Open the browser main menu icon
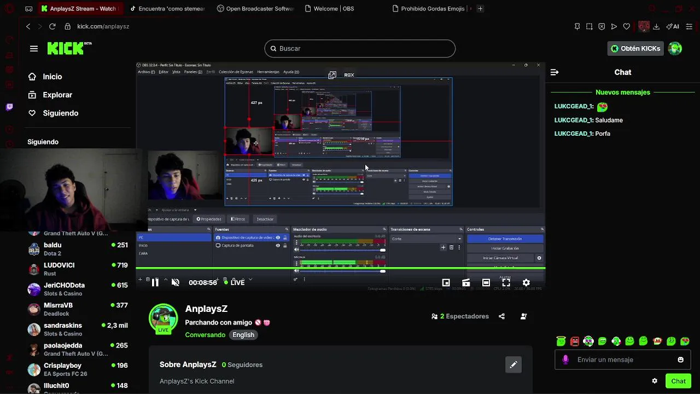Image resolution: width=700 pixels, height=394 pixels. click(689, 26)
